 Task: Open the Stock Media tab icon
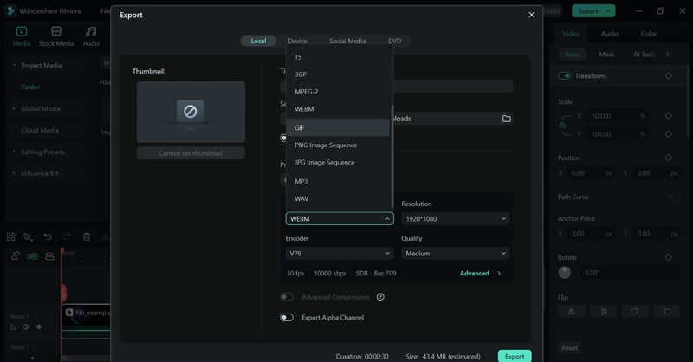click(x=56, y=31)
